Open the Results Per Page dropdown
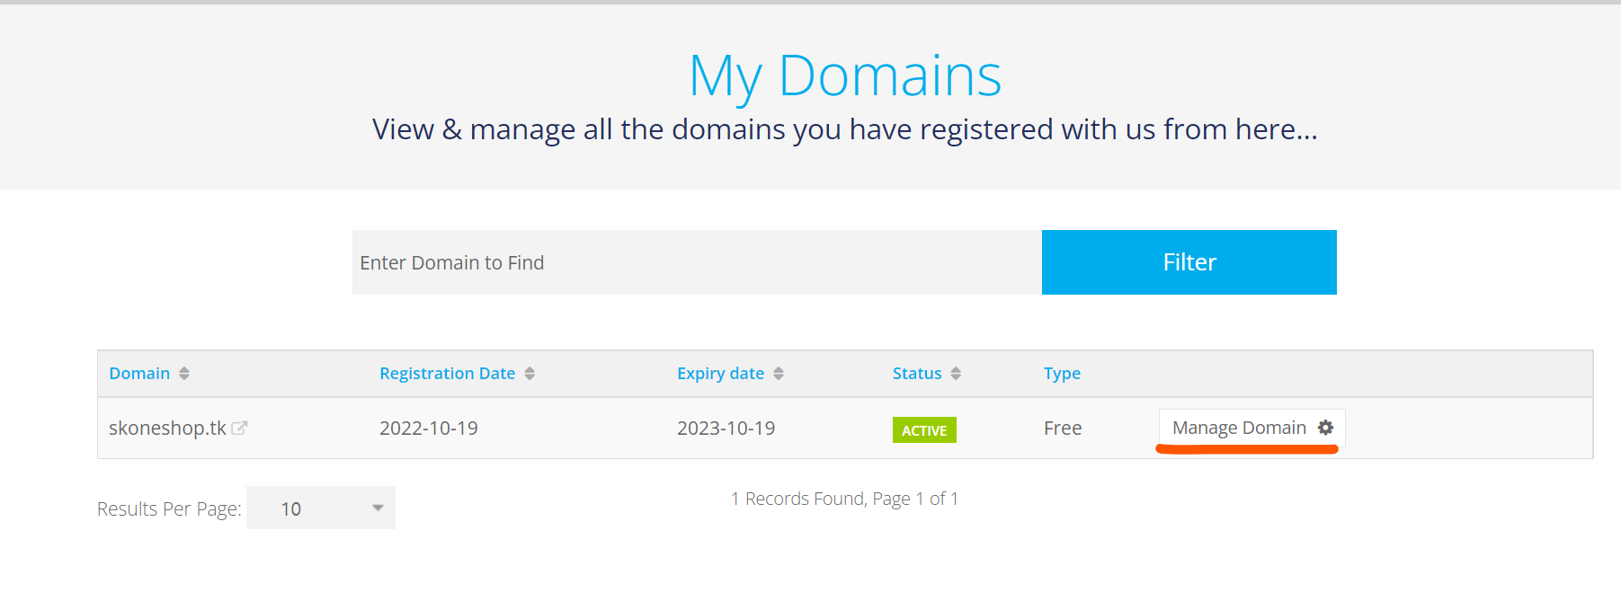Viewport: 1621px width, 610px height. pyautogui.click(x=321, y=508)
